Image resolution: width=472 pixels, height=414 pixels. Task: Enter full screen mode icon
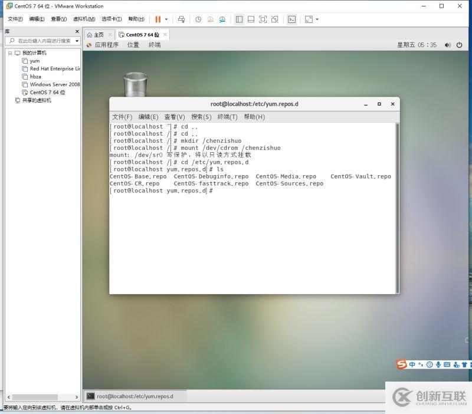[x=263, y=19]
